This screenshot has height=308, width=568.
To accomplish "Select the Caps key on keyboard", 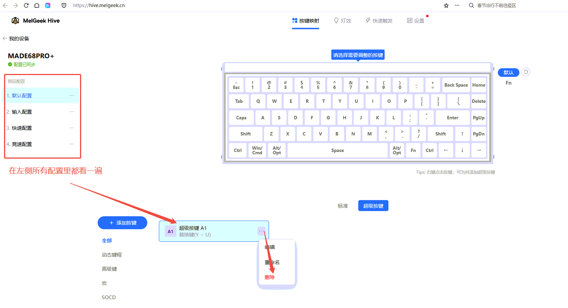I will click(x=241, y=118).
